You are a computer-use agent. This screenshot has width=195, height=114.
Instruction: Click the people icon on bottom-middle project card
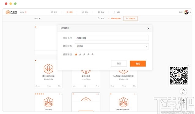click(97, 94)
